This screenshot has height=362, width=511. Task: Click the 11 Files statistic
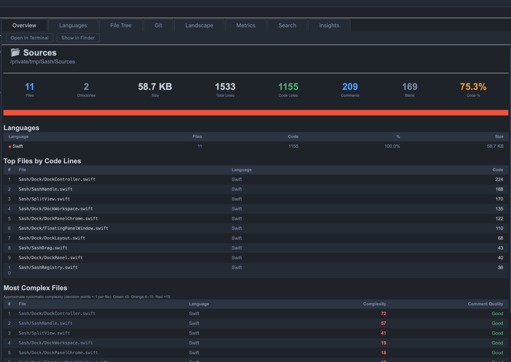tap(30, 90)
